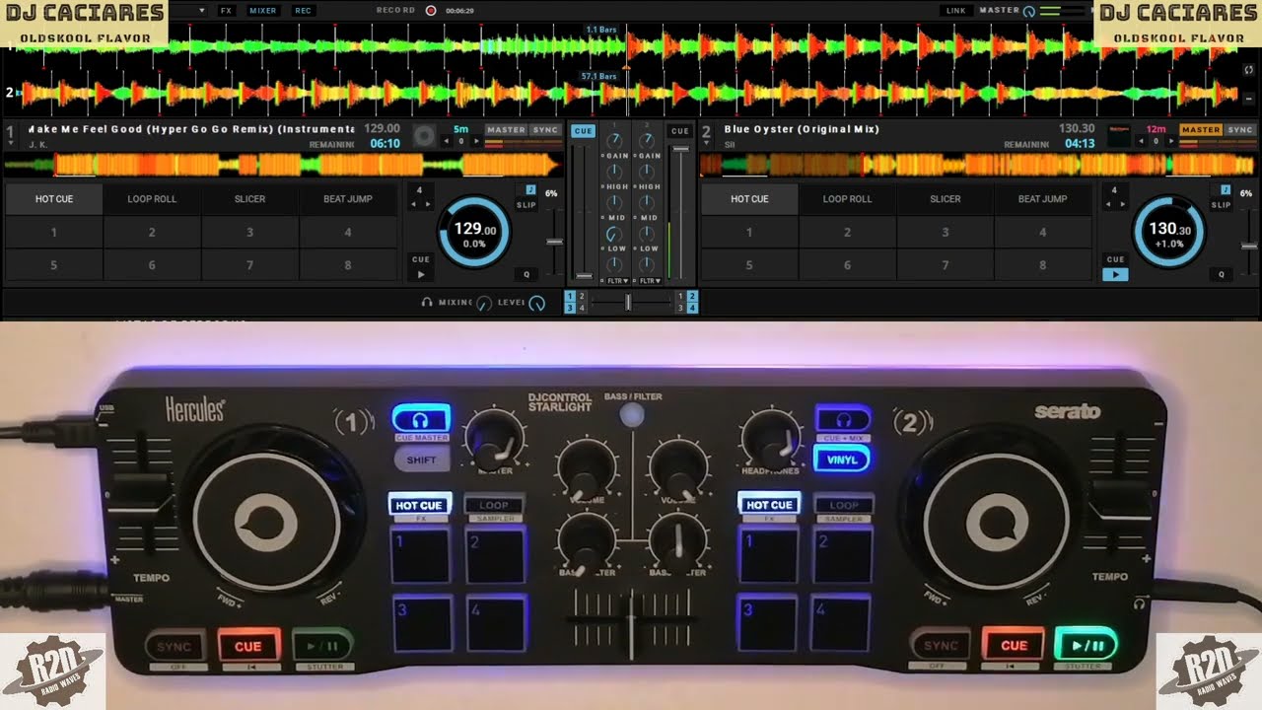Toggle deck 1 SLIP mode
Viewport: 1262px width, 710px height.
(x=526, y=205)
